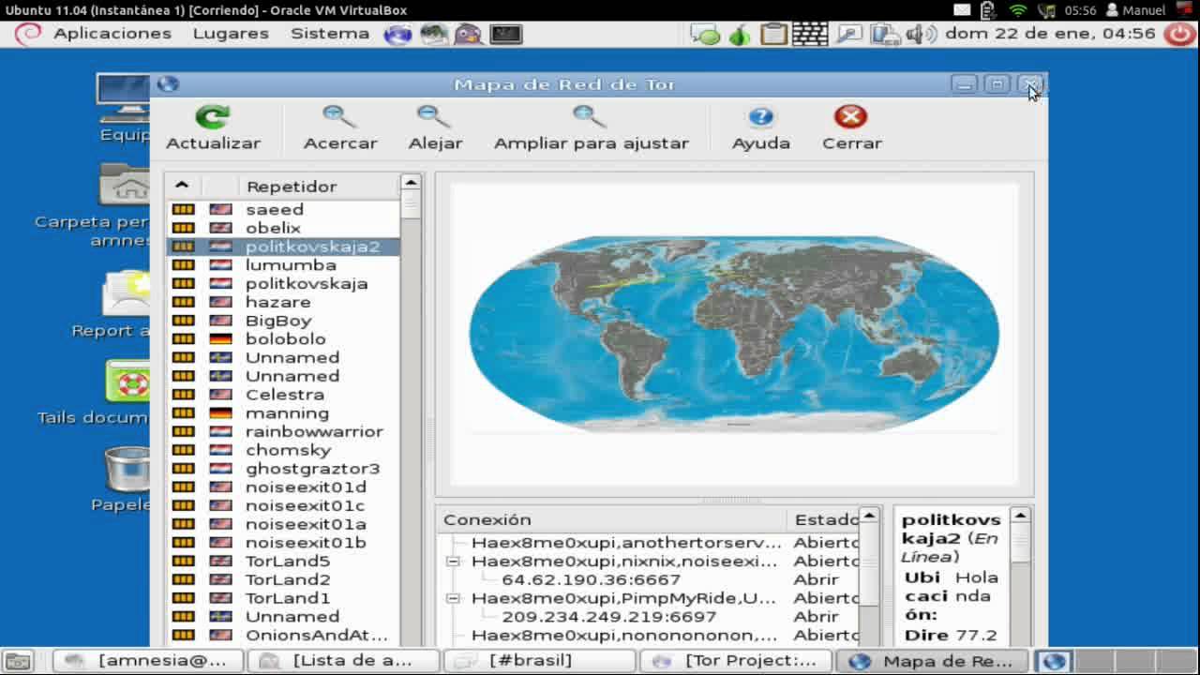This screenshot has width=1200, height=675.
Task: Select relay saeed
Action: coord(283,209)
